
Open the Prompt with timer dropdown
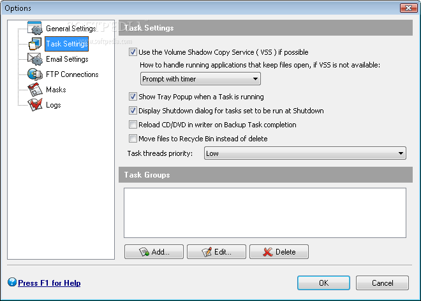200,79
